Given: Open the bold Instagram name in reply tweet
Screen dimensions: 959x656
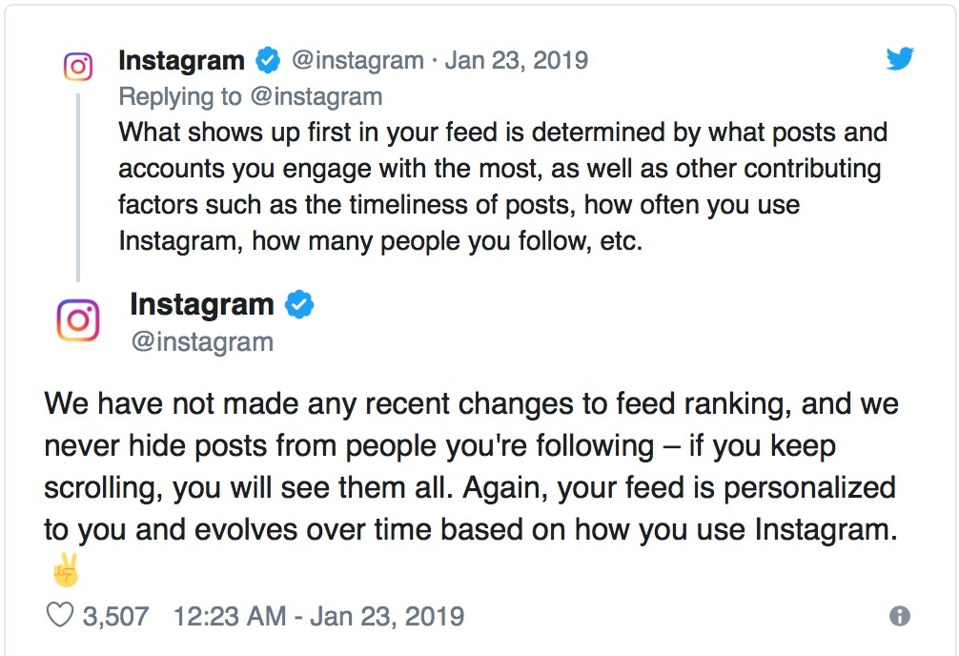Looking at the screenshot, I should 182,61.
